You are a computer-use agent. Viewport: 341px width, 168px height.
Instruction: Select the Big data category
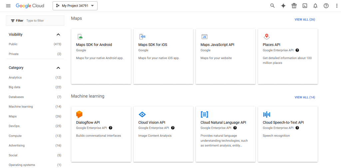pos(15,87)
